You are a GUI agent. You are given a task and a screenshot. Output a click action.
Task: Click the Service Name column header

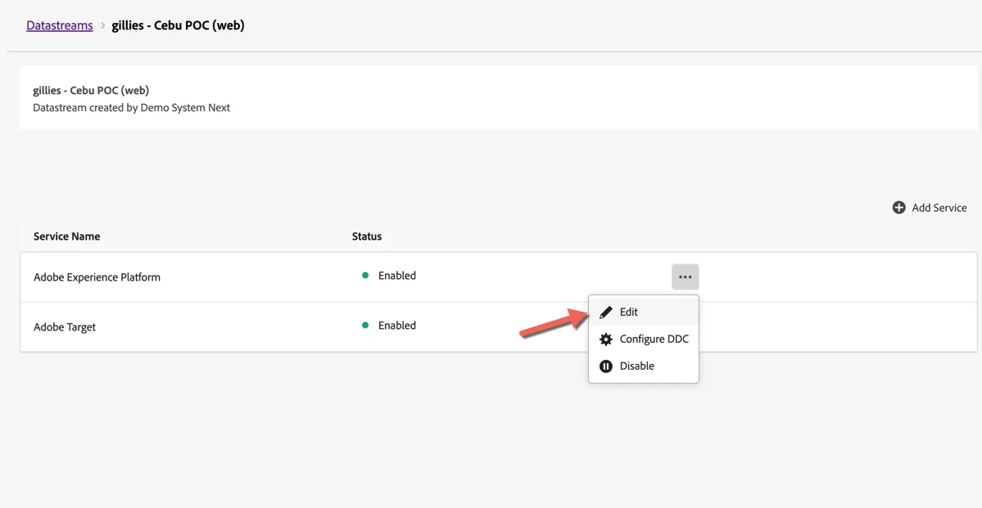[x=67, y=236]
